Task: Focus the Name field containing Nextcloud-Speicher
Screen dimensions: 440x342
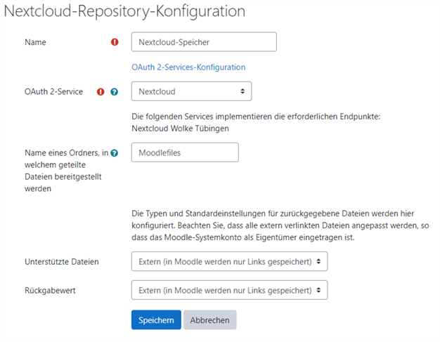Action: (204, 42)
